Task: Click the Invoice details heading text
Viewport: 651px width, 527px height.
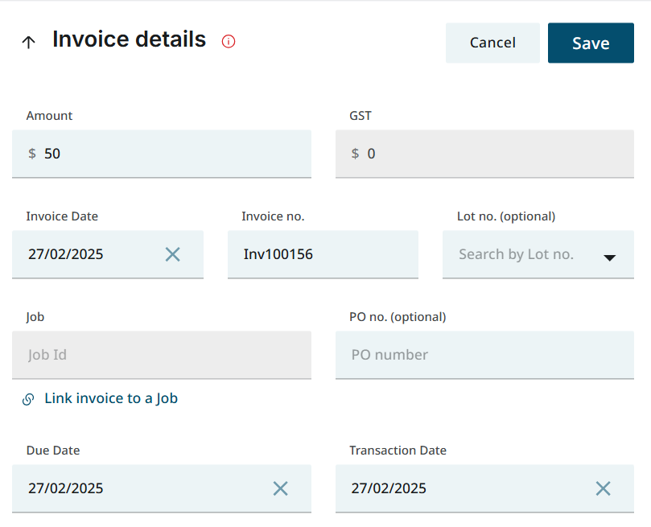Action: coord(129,39)
